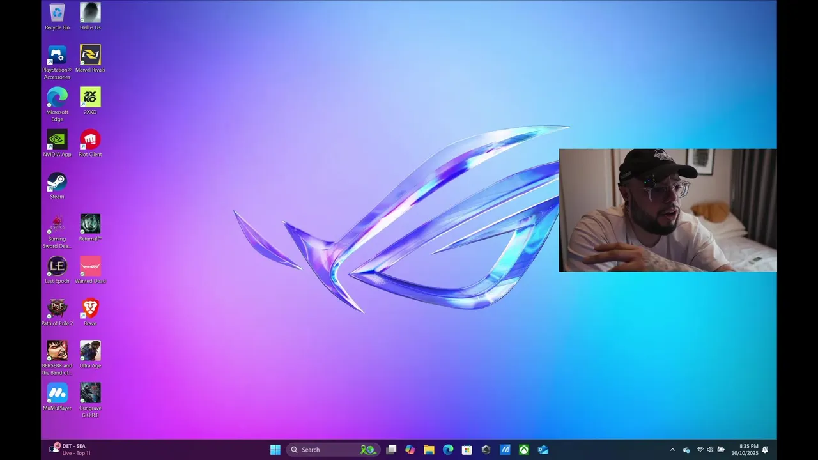Image resolution: width=818 pixels, height=460 pixels.
Task: Select the Marvel Rivals desktop icon
Action: coord(90,59)
